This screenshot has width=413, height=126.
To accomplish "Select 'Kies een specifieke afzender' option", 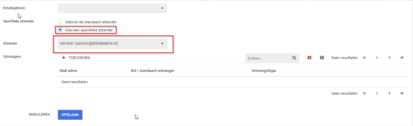I will (60, 30).
